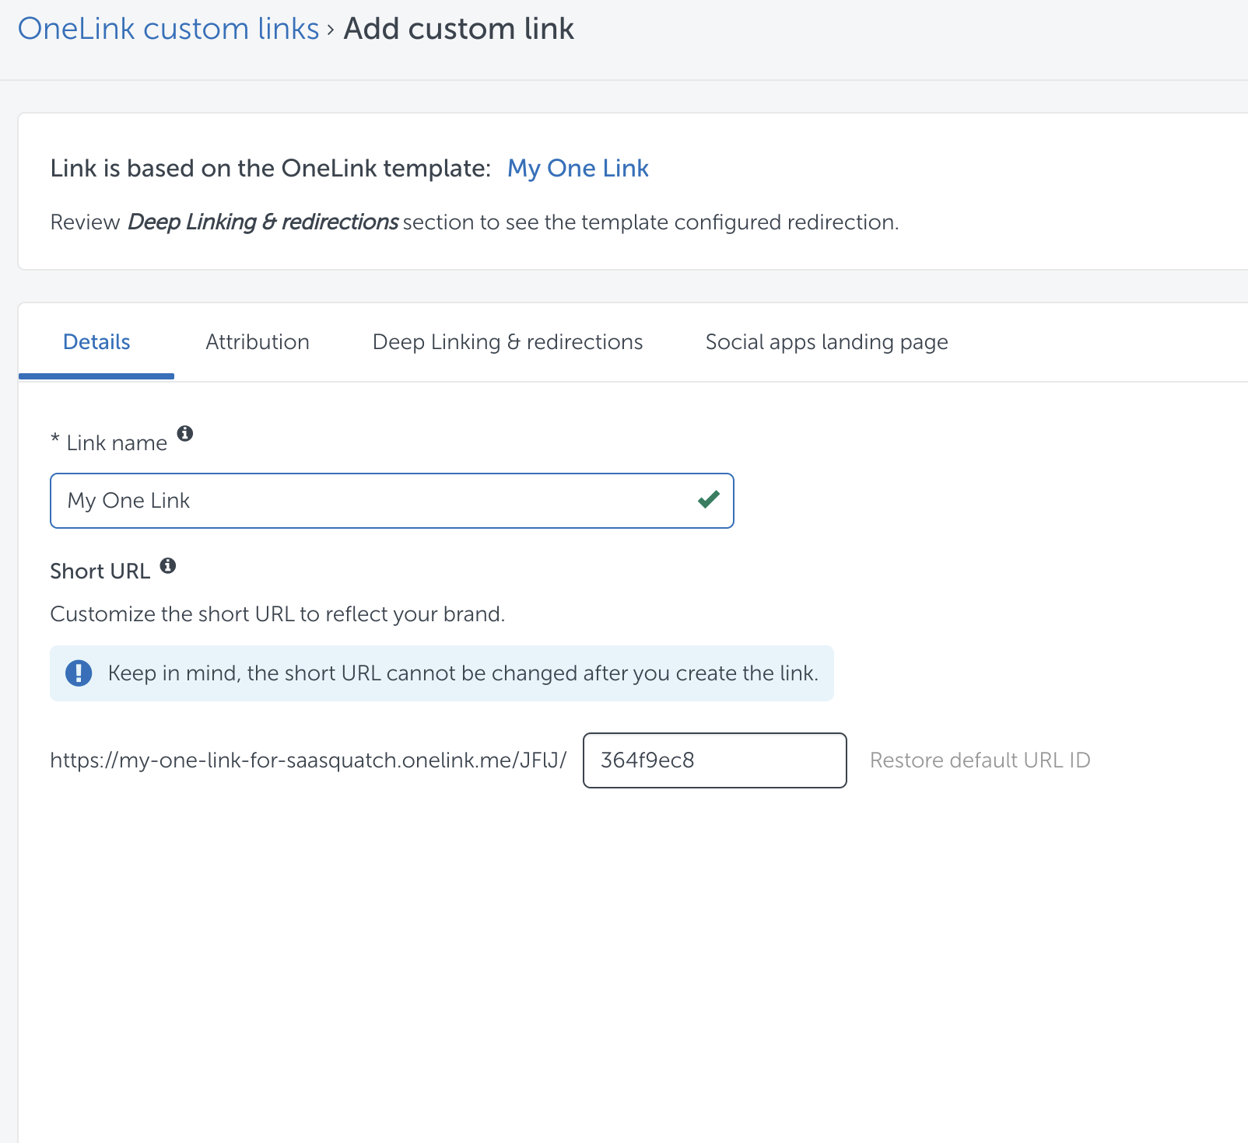Image resolution: width=1248 pixels, height=1143 pixels.
Task: Click the Add custom link page title
Action: [458, 29]
